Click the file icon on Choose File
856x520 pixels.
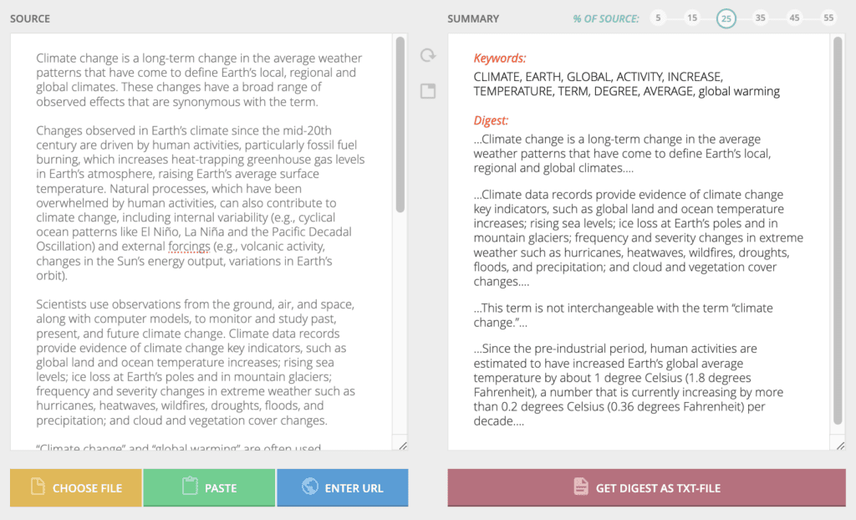pyautogui.click(x=38, y=486)
